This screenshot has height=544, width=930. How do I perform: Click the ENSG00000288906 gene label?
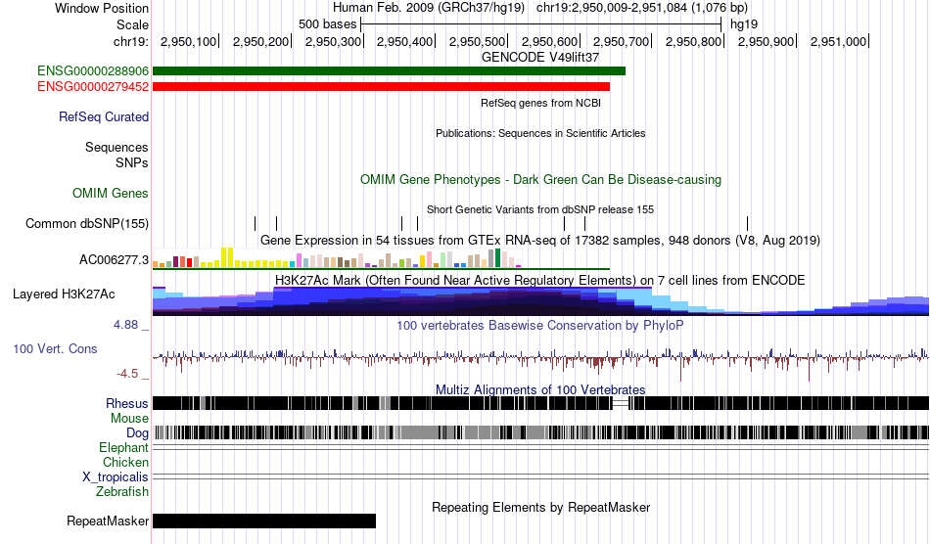[93, 71]
